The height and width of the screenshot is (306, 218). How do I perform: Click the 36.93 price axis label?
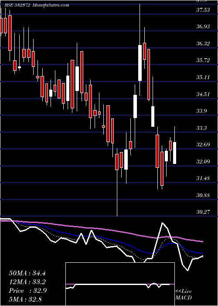point(203,26)
